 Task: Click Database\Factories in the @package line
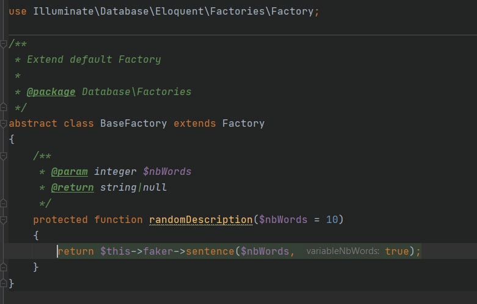(137, 91)
